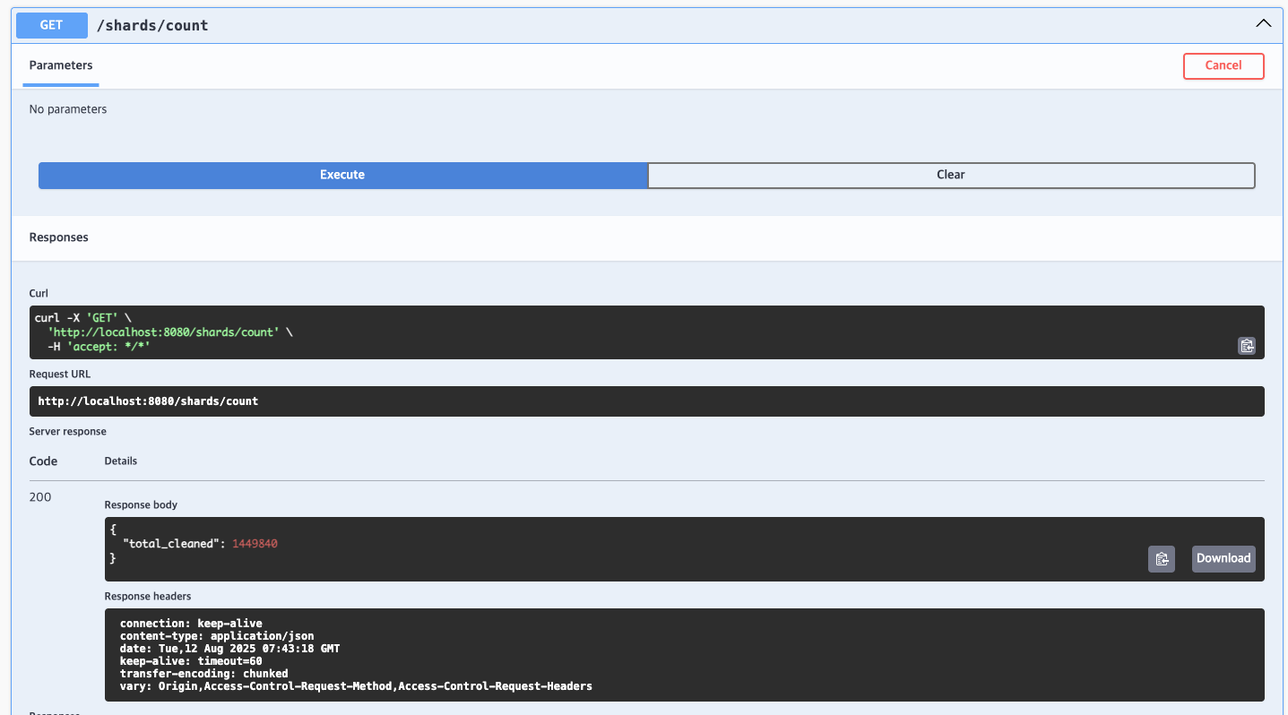The width and height of the screenshot is (1288, 715).
Task: Download the response body
Action: (x=1223, y=558)
